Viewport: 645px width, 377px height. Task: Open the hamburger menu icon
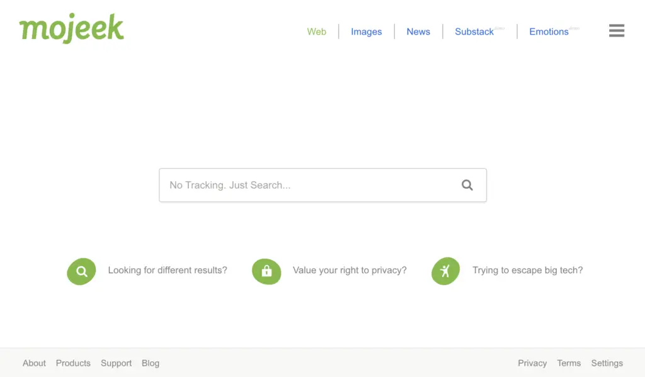[x=617, y=30]
